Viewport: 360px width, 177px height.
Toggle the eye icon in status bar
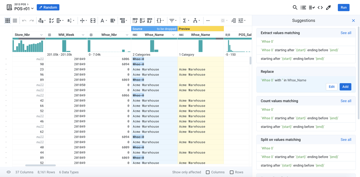pos(9,172)
